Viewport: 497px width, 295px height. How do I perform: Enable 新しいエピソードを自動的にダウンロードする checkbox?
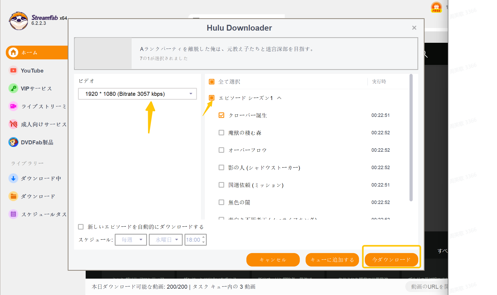[x=81, y=227]
